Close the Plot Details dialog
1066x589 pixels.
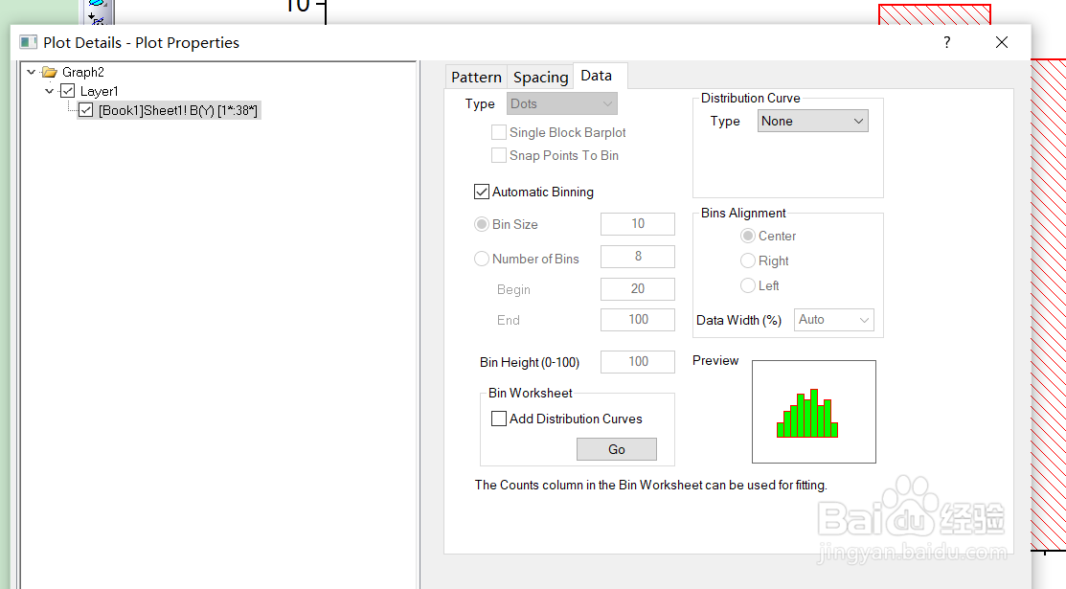[1002, 42]
